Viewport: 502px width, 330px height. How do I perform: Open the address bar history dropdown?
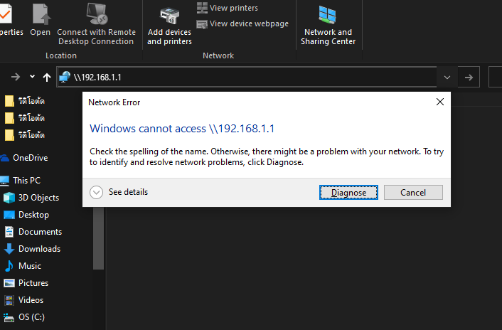(447, 77)
